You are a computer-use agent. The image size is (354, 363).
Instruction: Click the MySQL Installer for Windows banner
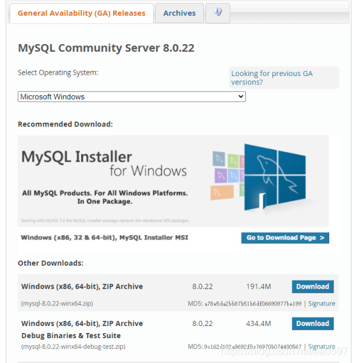point(173,181)
